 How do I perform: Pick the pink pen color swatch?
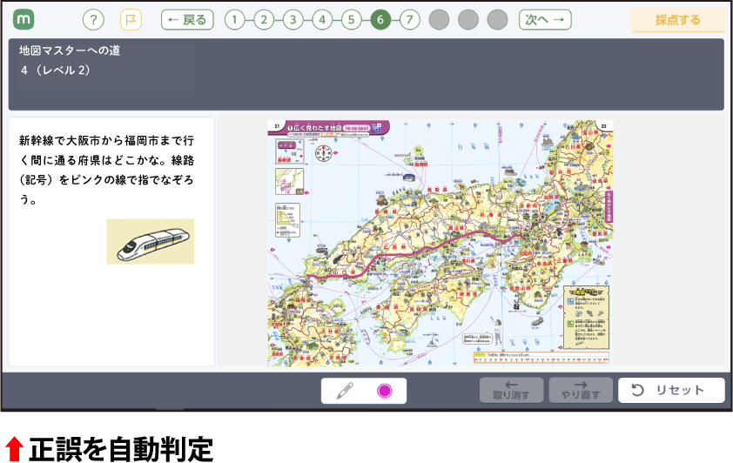[384, 391]
